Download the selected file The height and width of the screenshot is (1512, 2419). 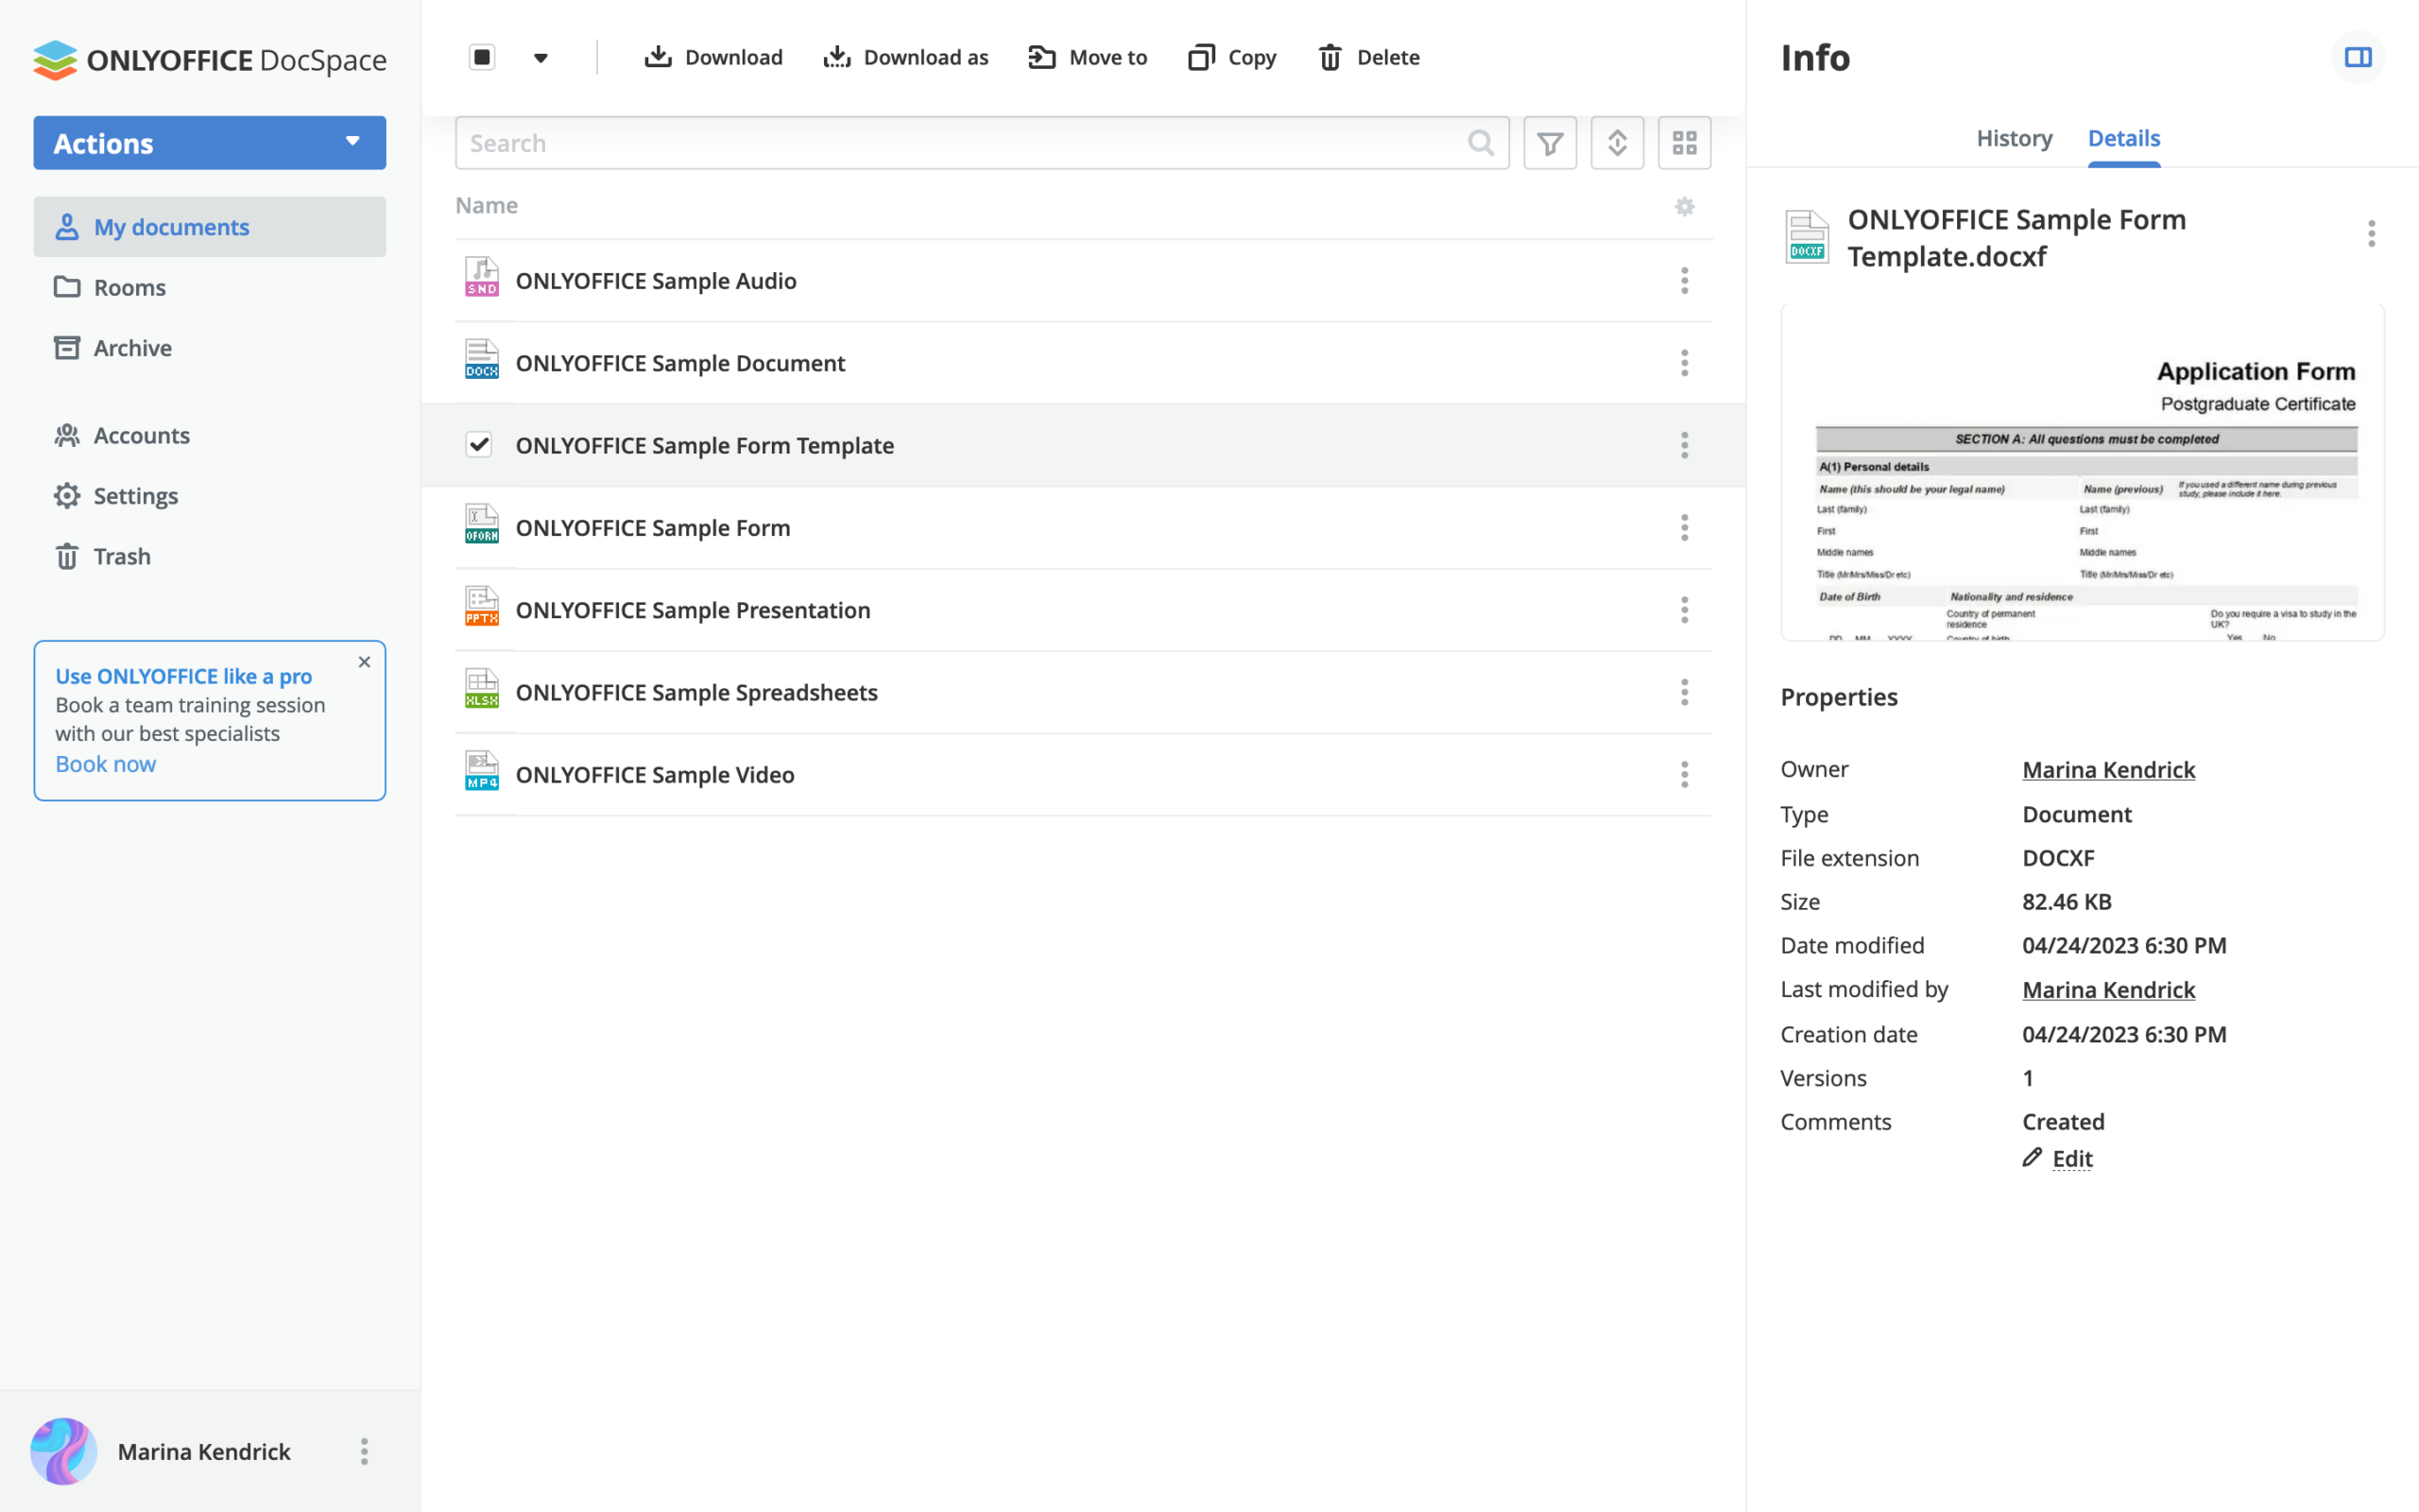click(713, 57)
